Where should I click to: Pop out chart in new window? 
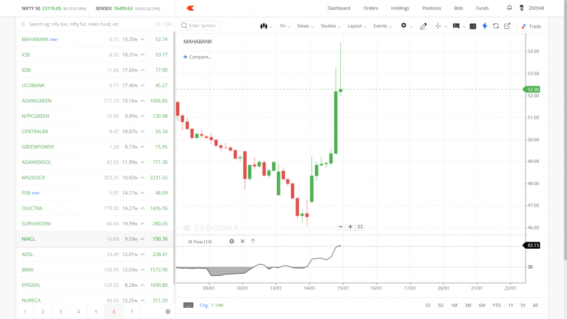(x=507, y=26)
